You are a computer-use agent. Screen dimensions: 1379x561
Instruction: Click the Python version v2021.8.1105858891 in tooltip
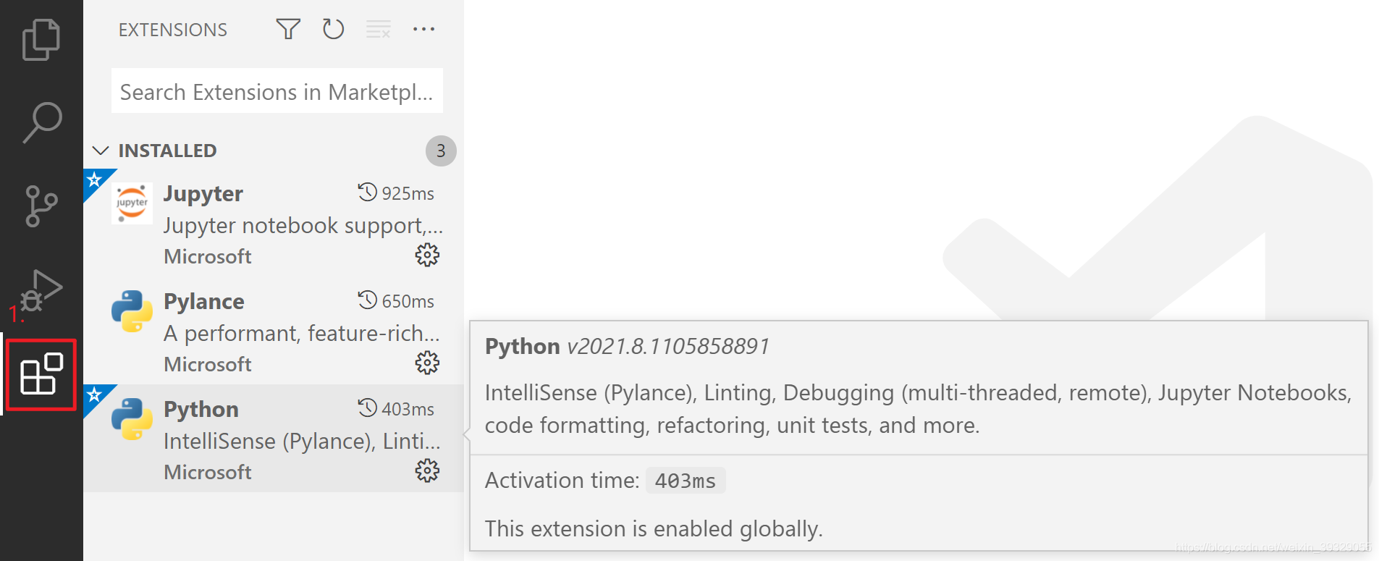(x=667, y=346)
